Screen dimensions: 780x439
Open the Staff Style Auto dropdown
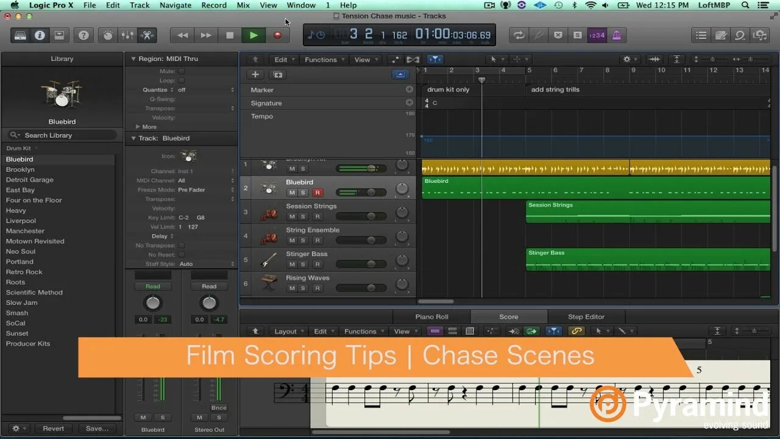click(x=206, y=264)
